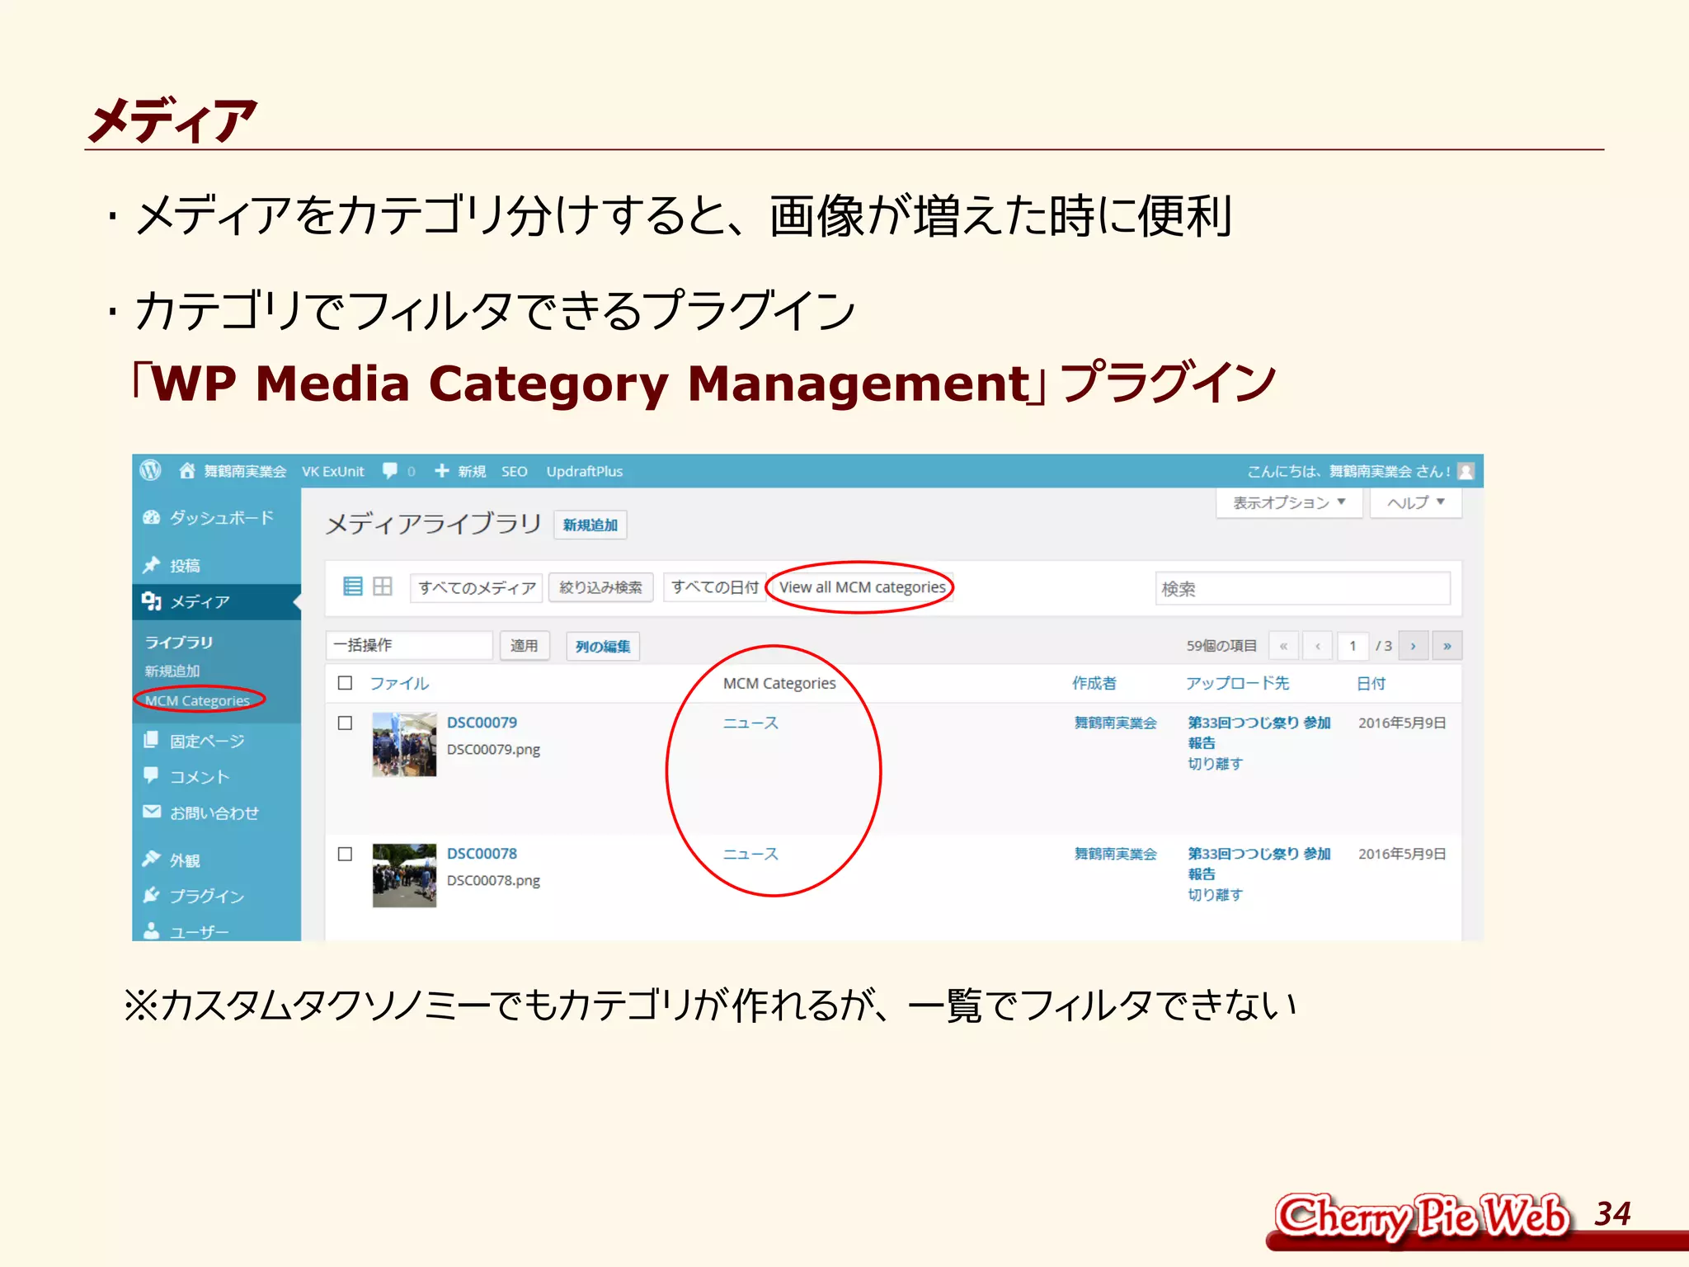Expand 表示オプション screen options panel

click(x=1288, y=502)
